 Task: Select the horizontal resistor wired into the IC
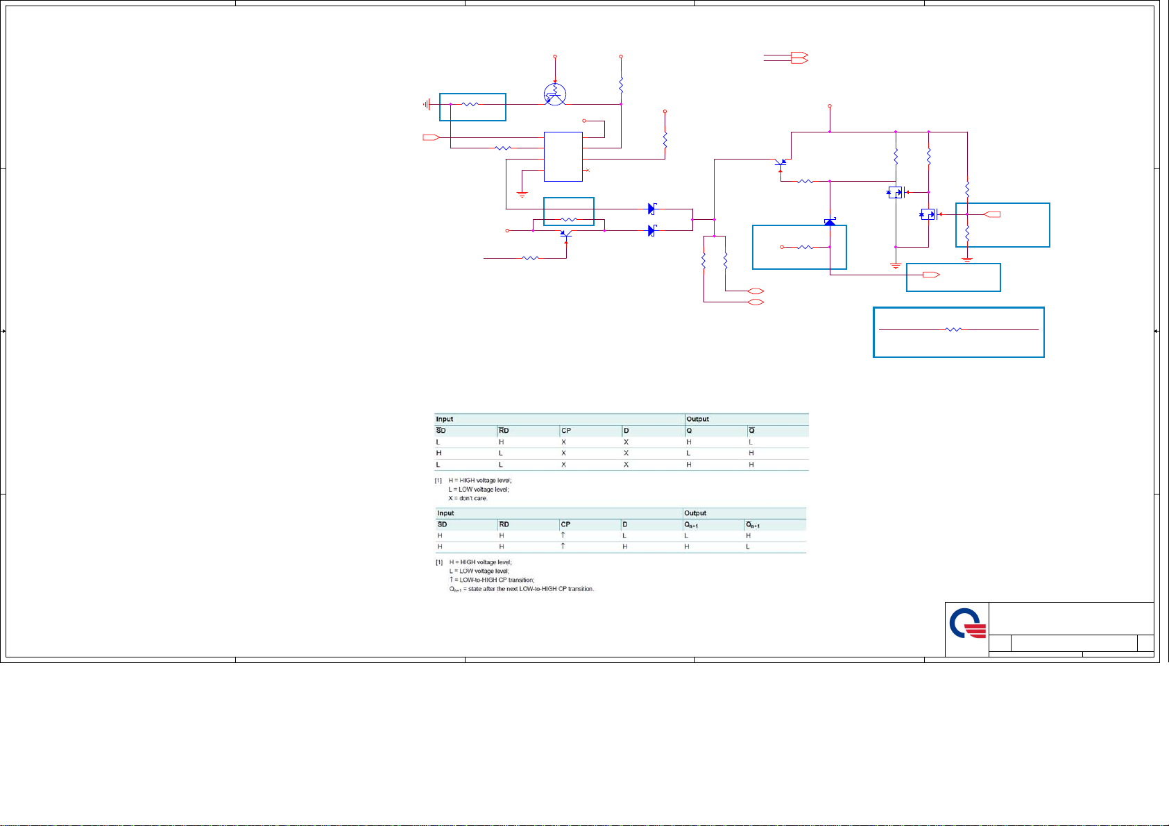(503, 148)
